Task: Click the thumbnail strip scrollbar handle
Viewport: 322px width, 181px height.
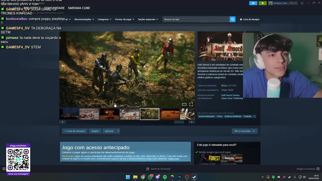Action: click(179, 122)
